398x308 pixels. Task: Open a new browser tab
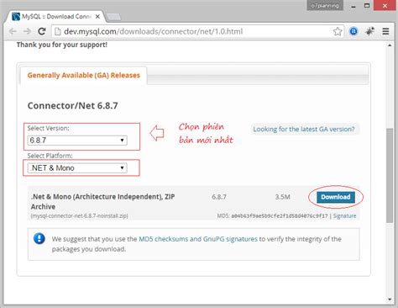click(x=114, y=17)
